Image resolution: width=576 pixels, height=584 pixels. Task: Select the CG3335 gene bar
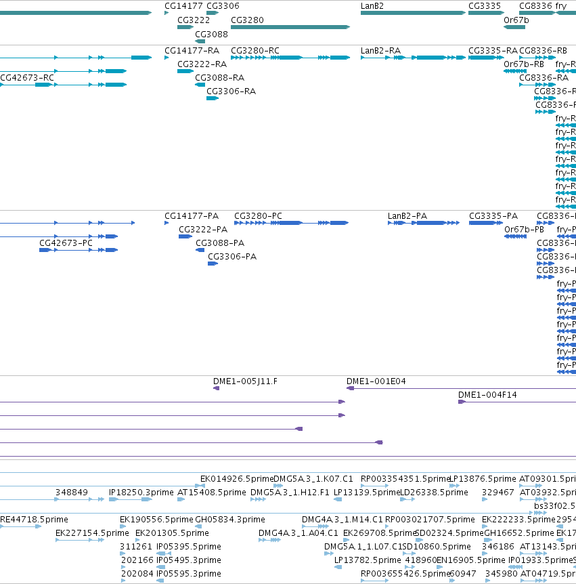pyautogui.click(x=487, y=13)
